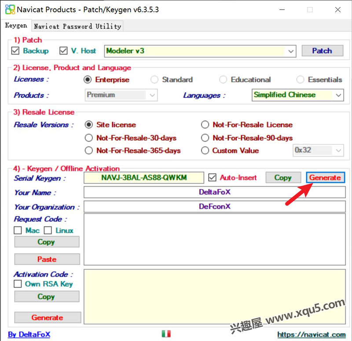Screen dimensions: 352x341
Task: Toggle the Auto-Insert checkbox
Action: (x=212, y=178)
